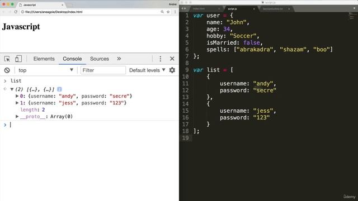Close the Javascript browser tab
The width and height of the screenshot is (358, 201).
point(62,5)
